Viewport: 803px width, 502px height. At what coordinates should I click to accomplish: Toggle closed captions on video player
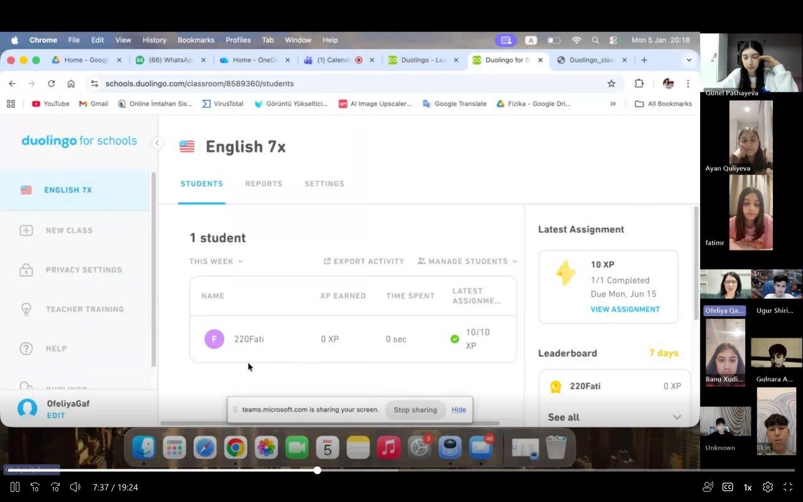coord(728,487)
